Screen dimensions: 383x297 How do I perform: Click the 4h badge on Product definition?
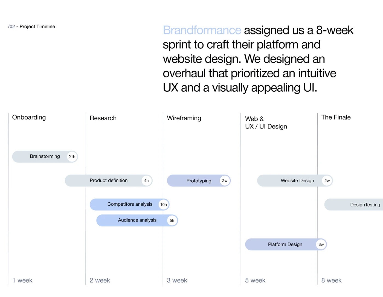pyautogui.click(x=146, y=181)
